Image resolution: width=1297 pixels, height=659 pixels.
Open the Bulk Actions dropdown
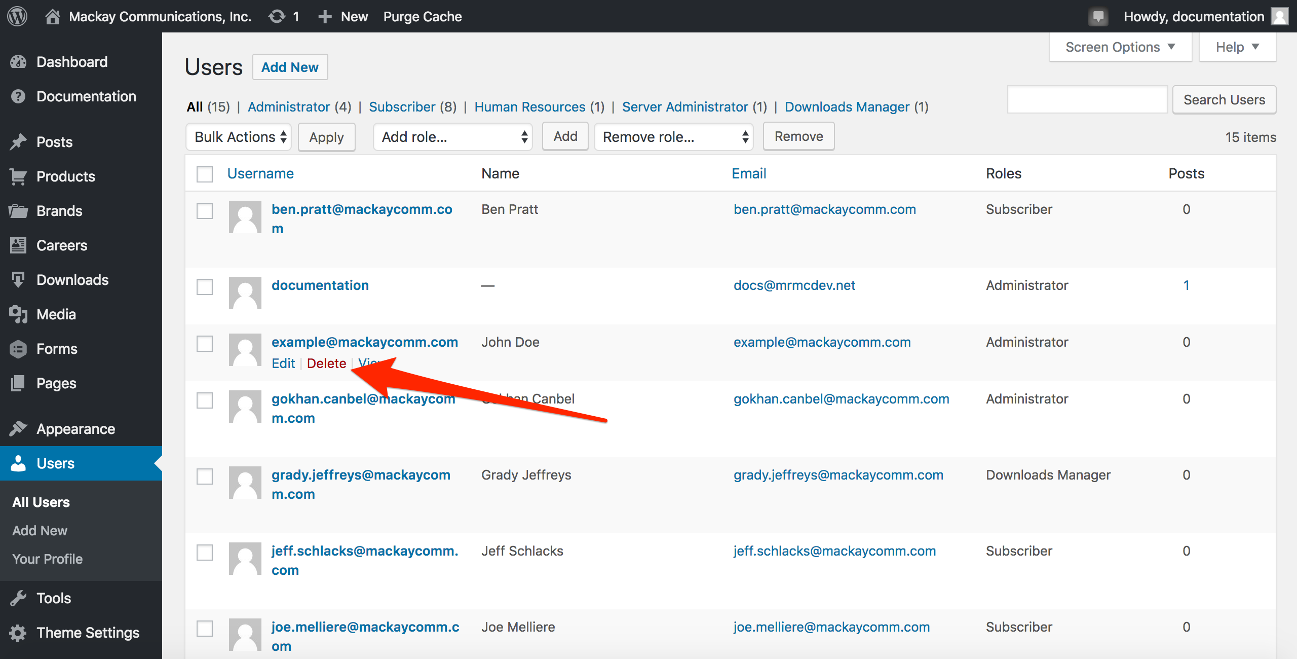(x=239, y=137)
